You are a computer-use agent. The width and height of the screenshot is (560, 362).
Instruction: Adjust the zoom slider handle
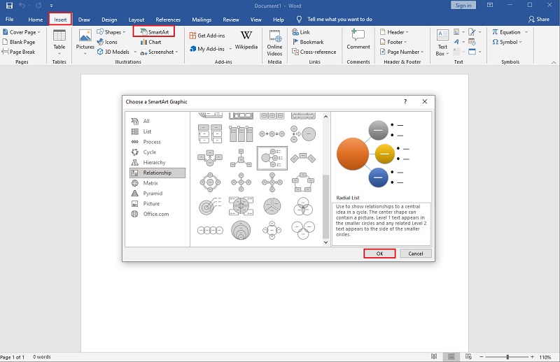pos(507,356)
